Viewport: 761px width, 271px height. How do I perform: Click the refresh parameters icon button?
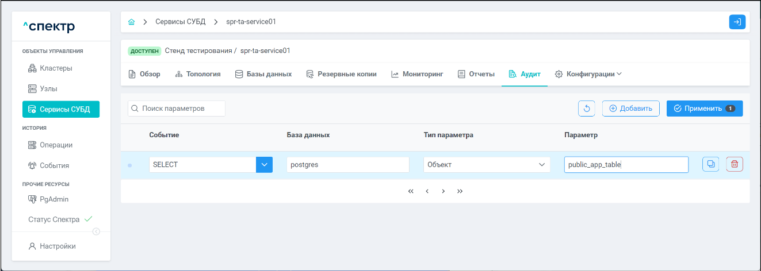587,109
